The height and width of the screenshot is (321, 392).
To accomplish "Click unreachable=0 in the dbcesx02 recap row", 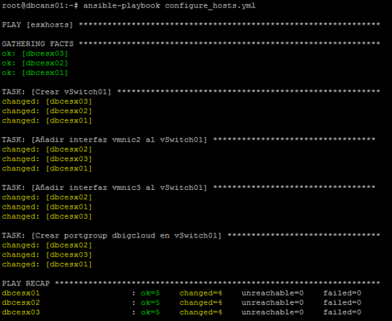I will coord(273,303).
